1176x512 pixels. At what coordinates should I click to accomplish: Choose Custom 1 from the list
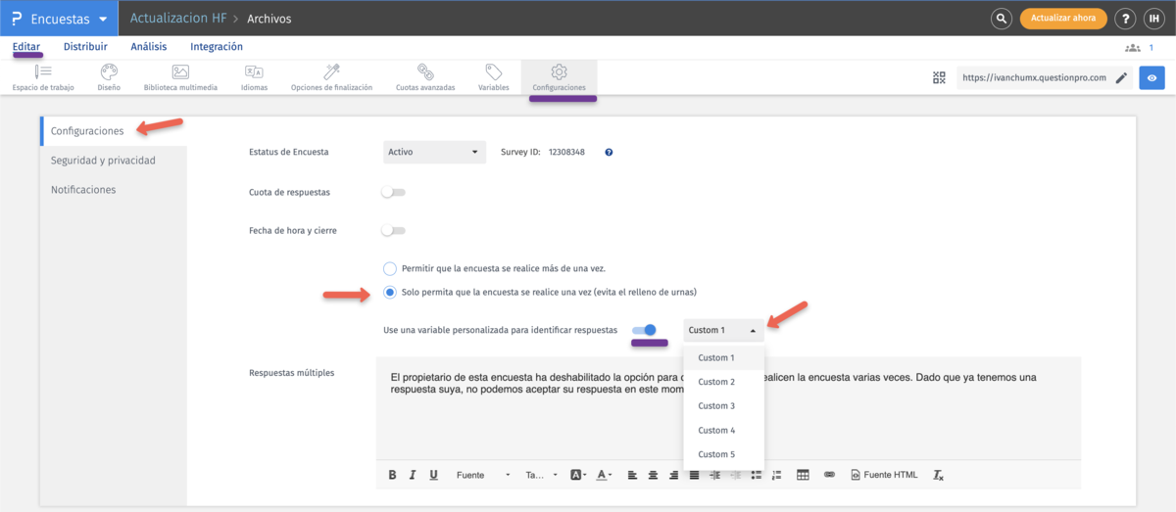click(x=723, y=357)
